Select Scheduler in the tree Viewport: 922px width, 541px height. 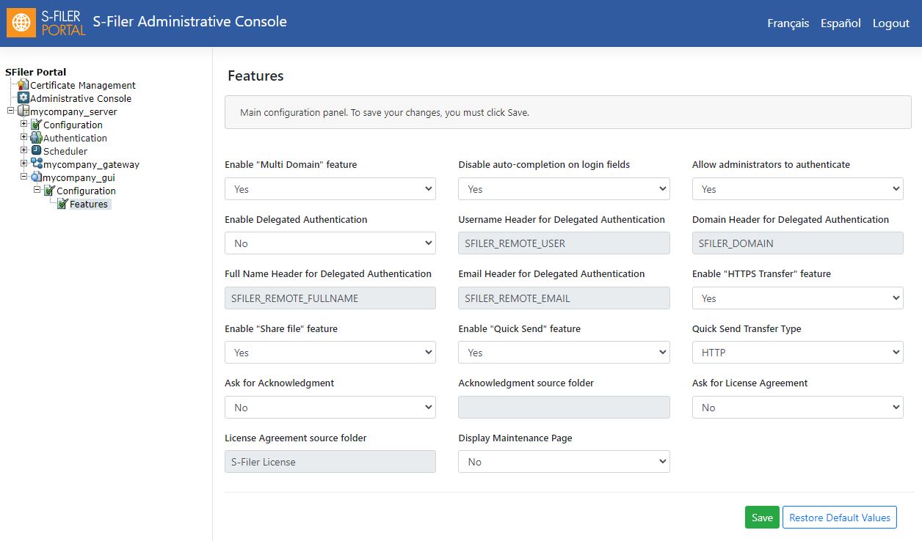[65, 151]
